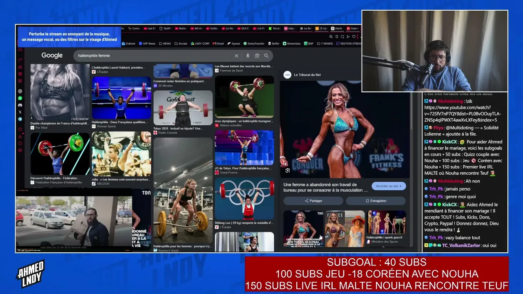The height and width of the screenshot is (294, 523).
Task: Open the LNDY CORP bookmark
Action: [x=200, y=44]
